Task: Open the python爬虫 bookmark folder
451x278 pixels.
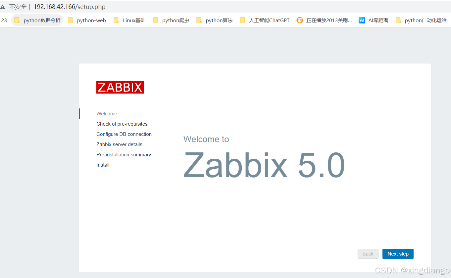Action: [x=171, y=20]
